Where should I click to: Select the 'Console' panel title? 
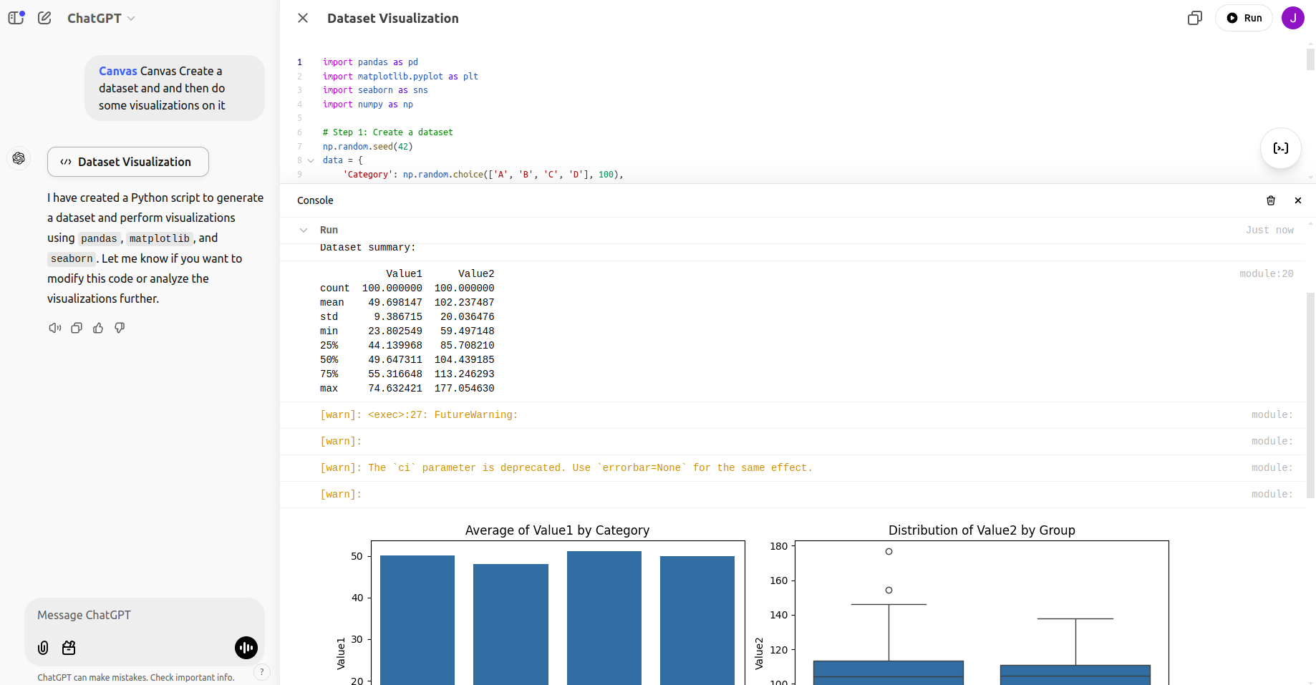click(x=315, y=200)
